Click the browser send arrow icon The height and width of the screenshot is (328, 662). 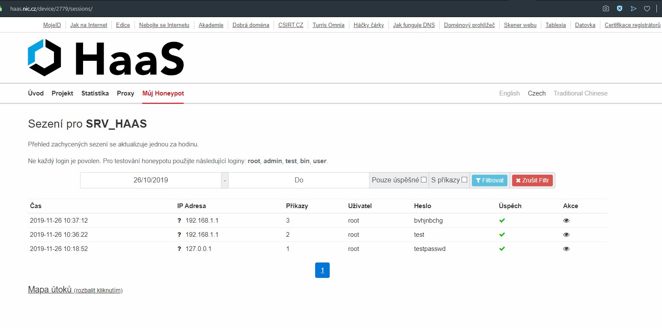coord(634,9)
